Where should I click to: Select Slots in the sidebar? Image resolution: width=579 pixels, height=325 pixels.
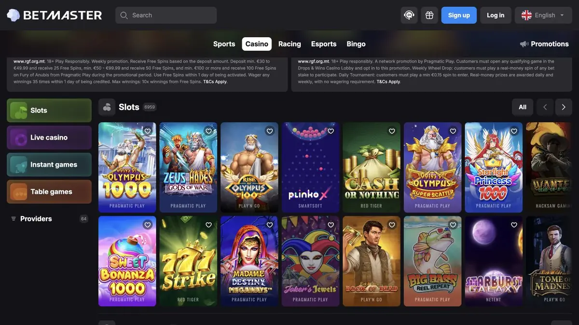49,110
